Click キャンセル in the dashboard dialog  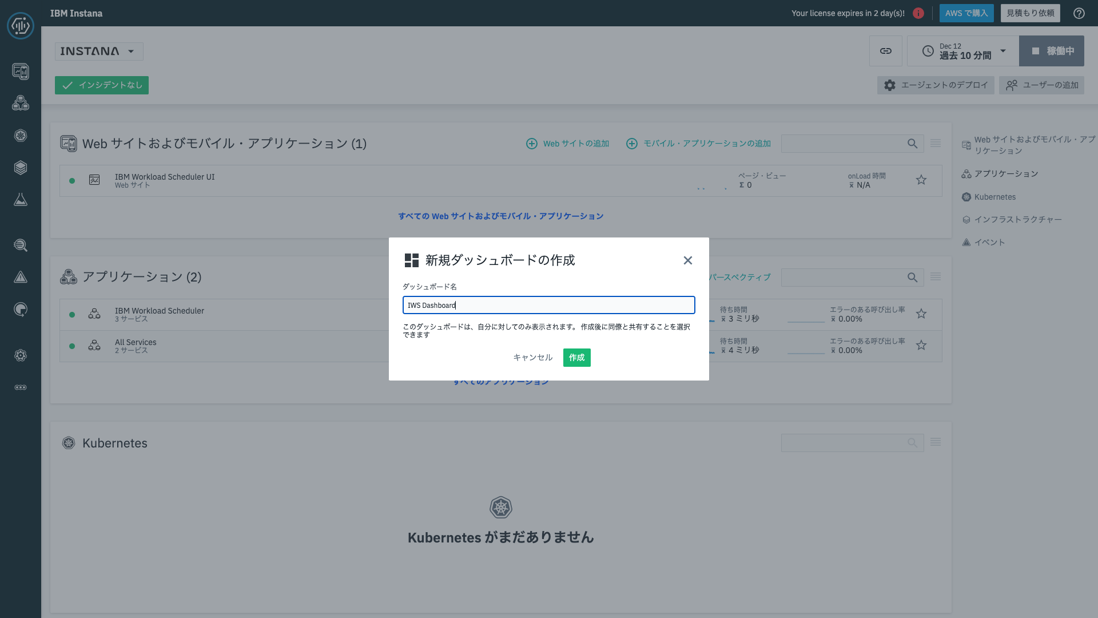(x=532, y=357)
